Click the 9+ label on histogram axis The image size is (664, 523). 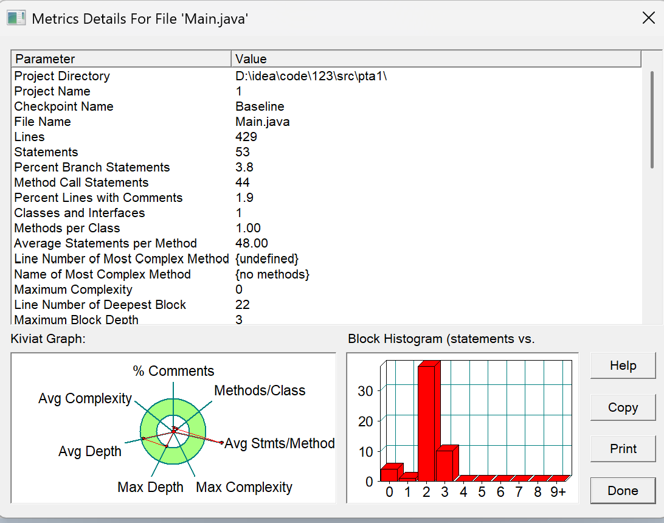(x=558, y=492)
